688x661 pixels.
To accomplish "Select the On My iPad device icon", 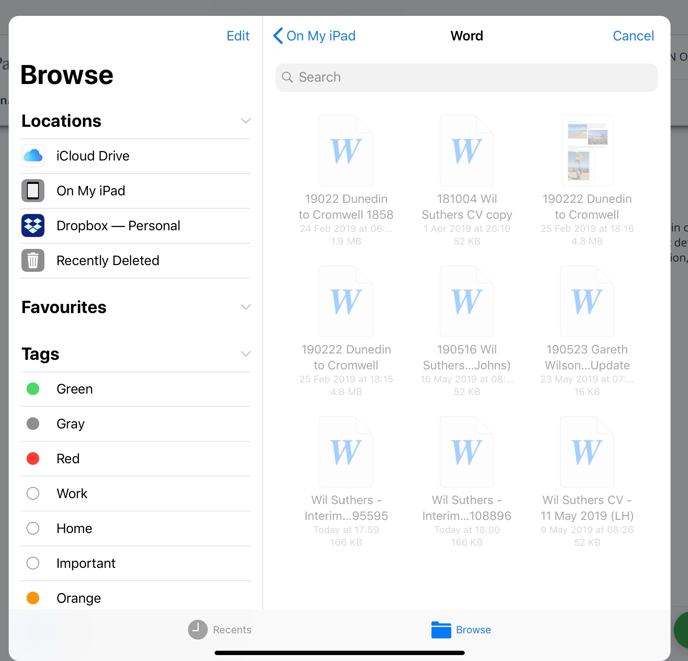I will (x=33, y=191).
